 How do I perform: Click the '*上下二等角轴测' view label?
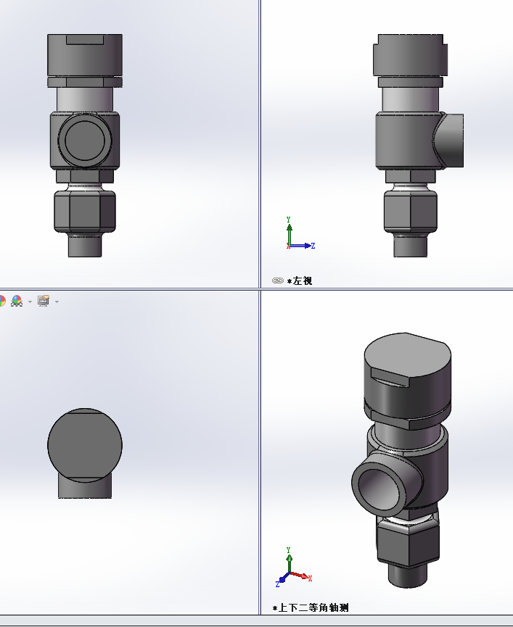(x=311, y=608)
